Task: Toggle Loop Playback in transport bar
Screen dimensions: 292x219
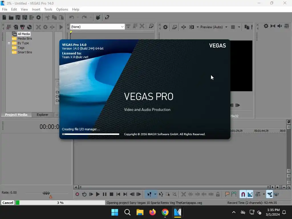Action: 84,194
